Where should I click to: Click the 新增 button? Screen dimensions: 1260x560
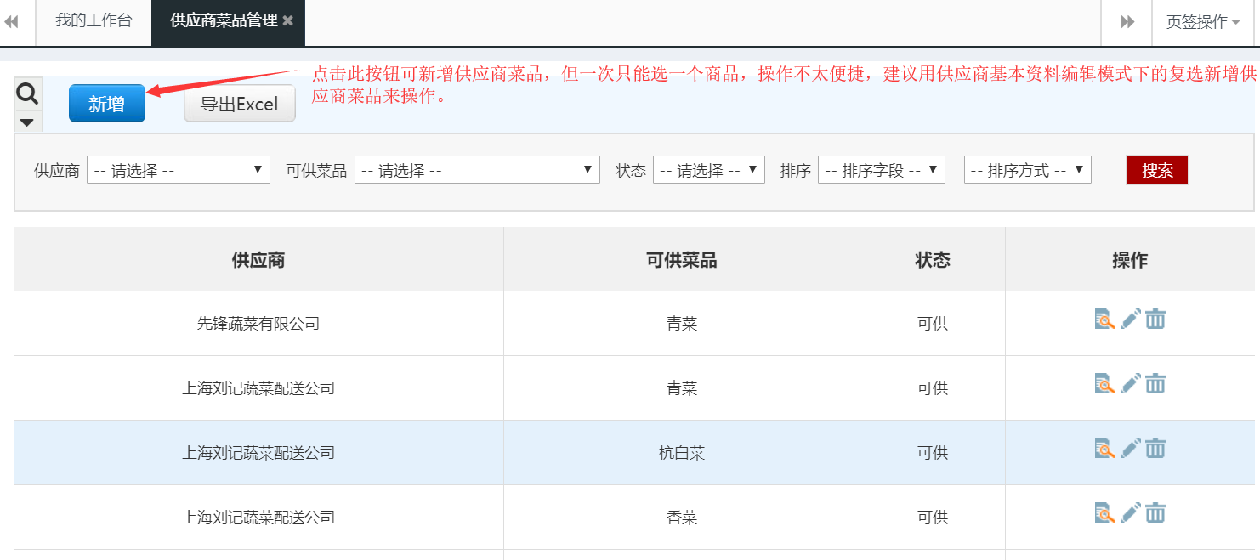[x=107, y=104]
